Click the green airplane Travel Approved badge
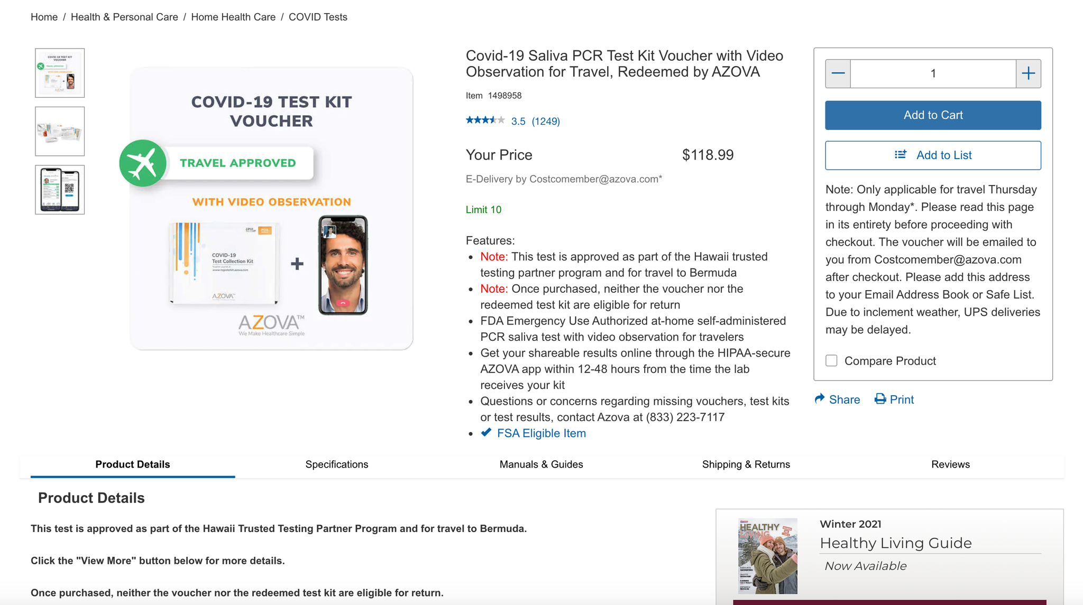This screenshot has width=1083, height=605. click(142, 163)
